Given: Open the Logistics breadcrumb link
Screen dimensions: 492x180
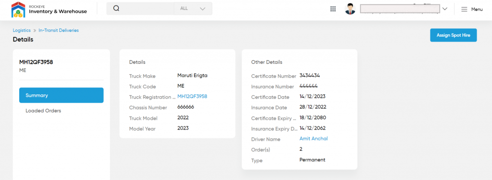Looking at the screenshot, I should click(22, 30).
